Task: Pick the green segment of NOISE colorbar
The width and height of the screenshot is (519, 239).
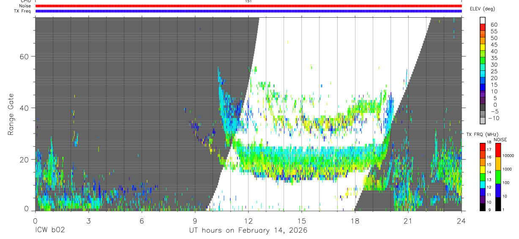Action: (497, 177)
